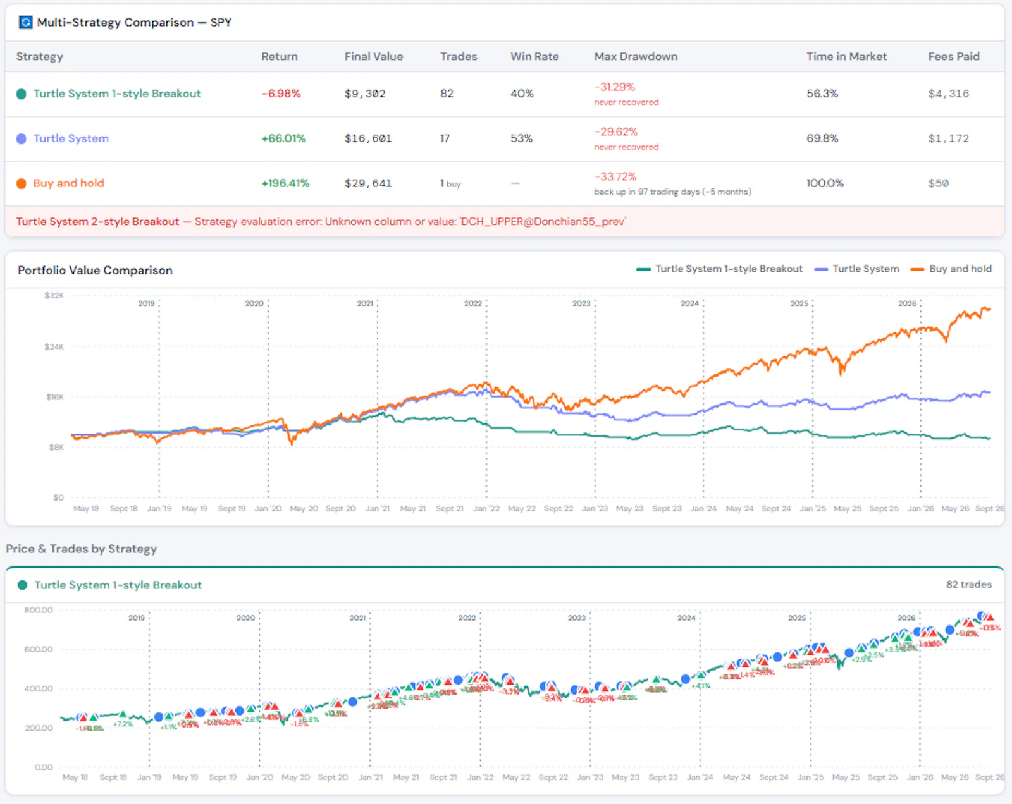Click the Price & Trades by Strategy heading
The image size is (1012, 804).
82,549
